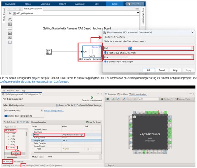This screenshot has height=168, width=197.
Task: Toggle Select group of pins/channels checkbox
Action: (105, 53)
